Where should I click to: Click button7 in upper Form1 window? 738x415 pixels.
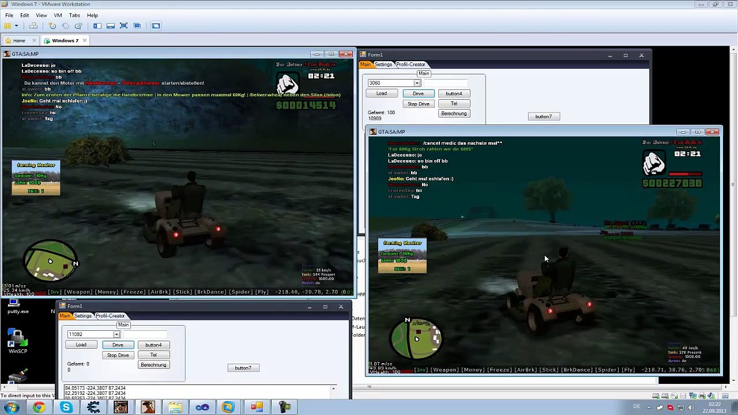(x=543, y=116)
